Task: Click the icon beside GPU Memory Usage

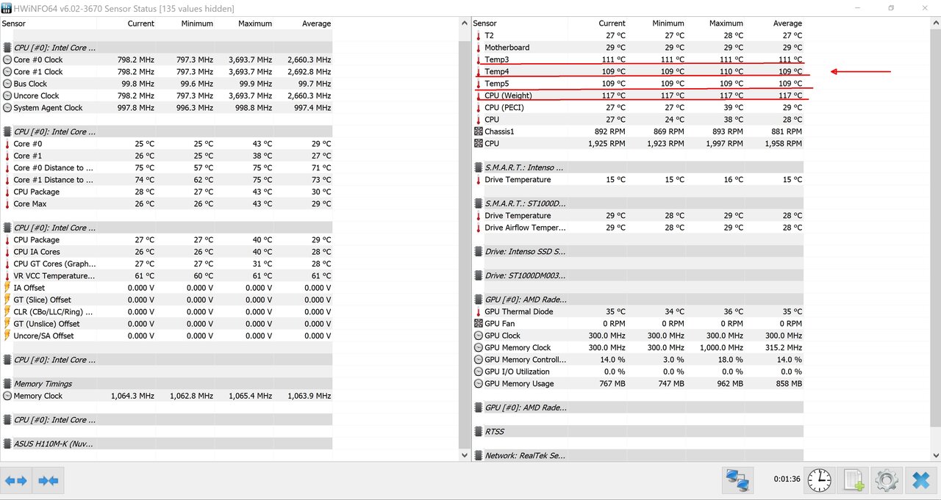Action: point(479,384)
